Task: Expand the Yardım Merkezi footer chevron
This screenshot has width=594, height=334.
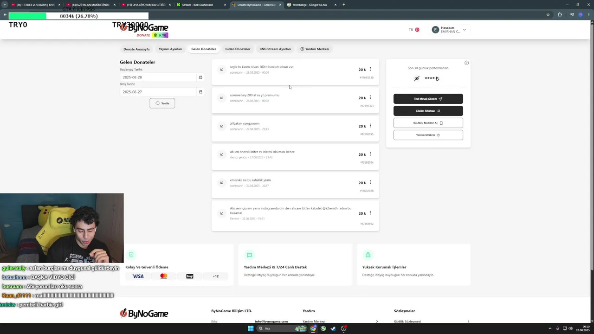Action: tap(377, 321)
